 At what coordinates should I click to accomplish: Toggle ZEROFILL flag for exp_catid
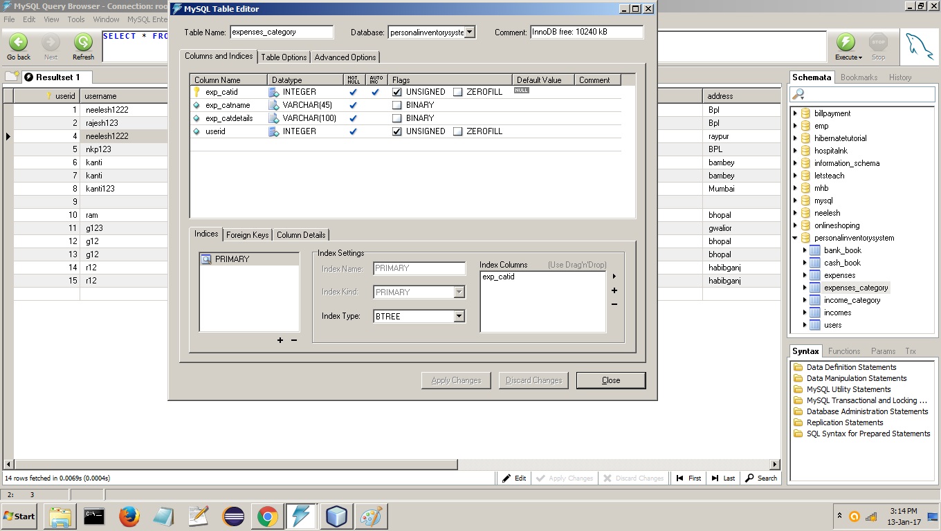tap(457, 92)
